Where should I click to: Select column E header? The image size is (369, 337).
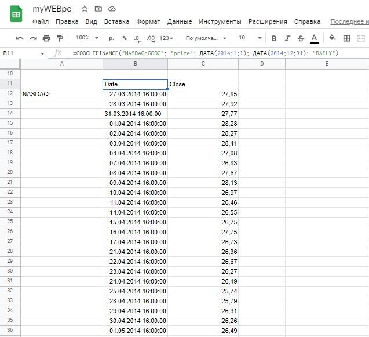[x=327, y=64]
